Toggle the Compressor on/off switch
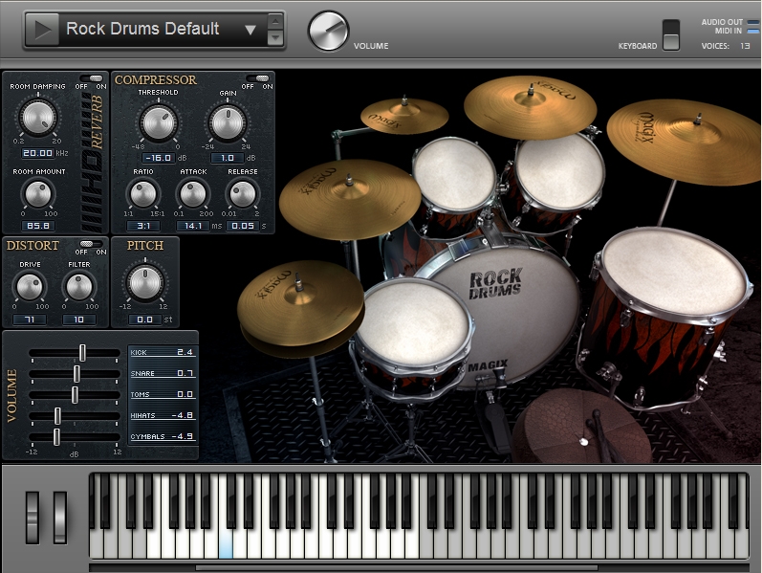This screenshot has width=762, height=573. (x=257, y=78)
